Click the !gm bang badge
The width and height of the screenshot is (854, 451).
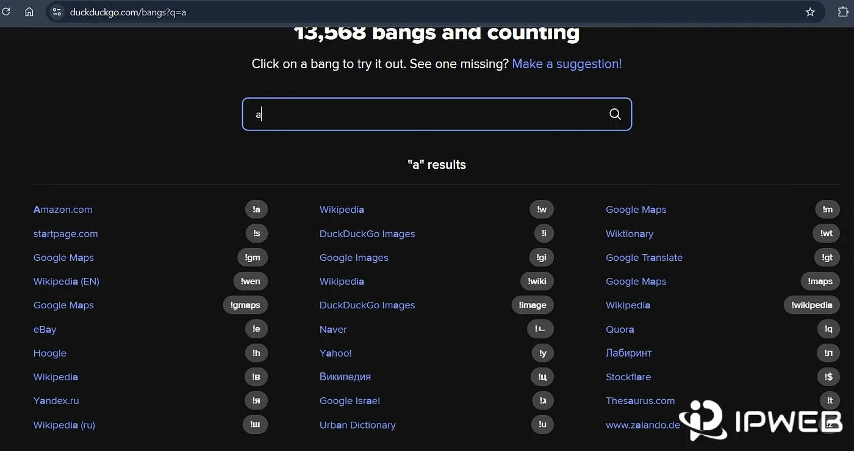tap(253, 258)
